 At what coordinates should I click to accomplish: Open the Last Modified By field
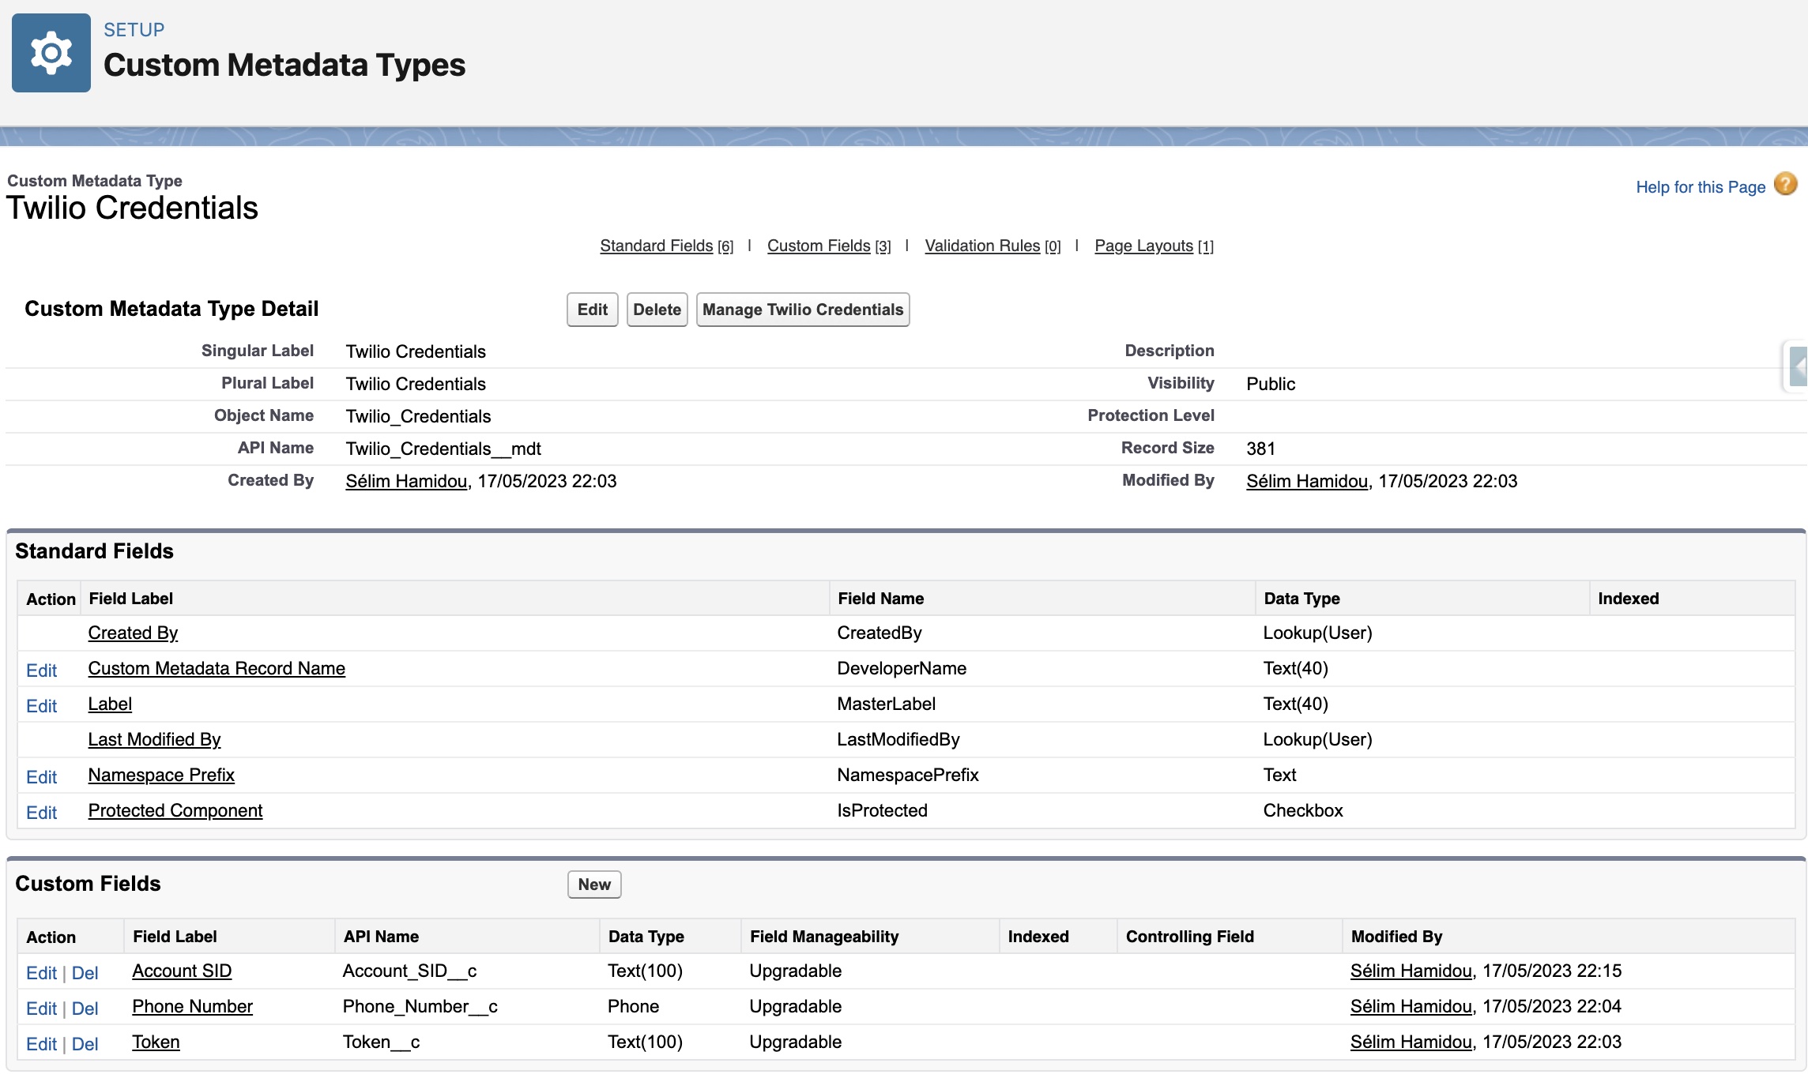(154, 739)
